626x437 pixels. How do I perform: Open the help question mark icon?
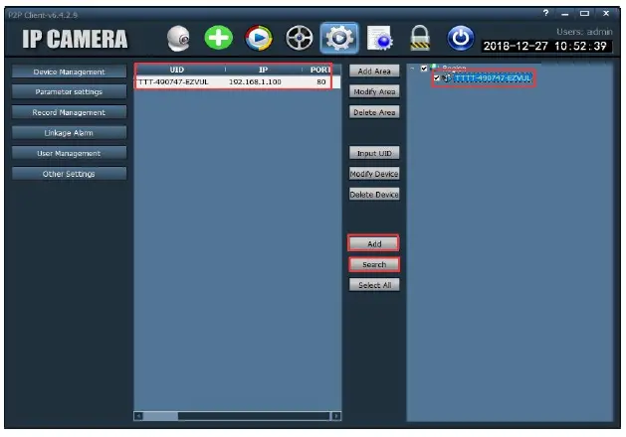(545, 13)
